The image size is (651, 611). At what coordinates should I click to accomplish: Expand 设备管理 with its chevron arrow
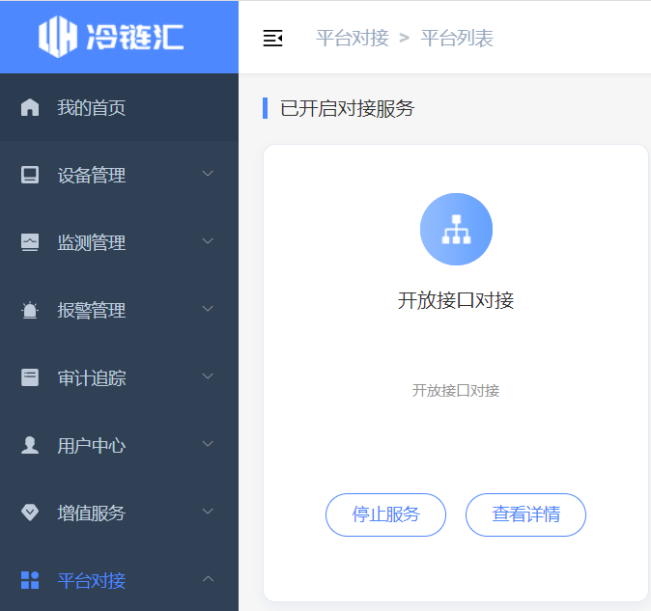click(208, 174)
